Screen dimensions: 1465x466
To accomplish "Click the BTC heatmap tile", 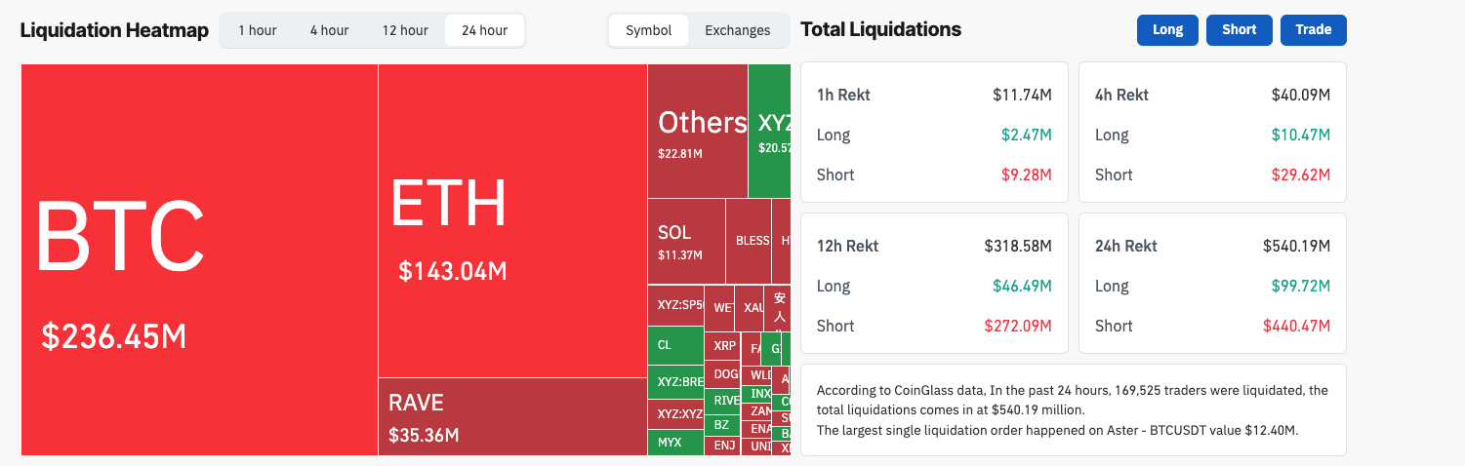I will 199,259.
